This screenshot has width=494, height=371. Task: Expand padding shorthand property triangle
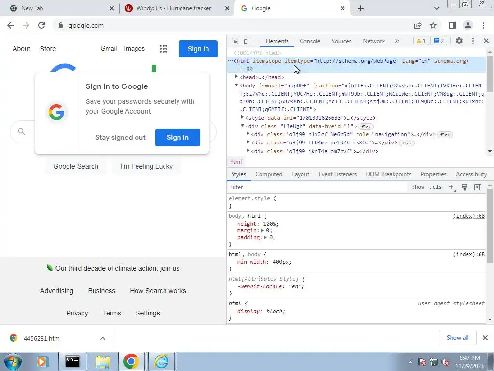pyautogui.click(x=266, y=238)
